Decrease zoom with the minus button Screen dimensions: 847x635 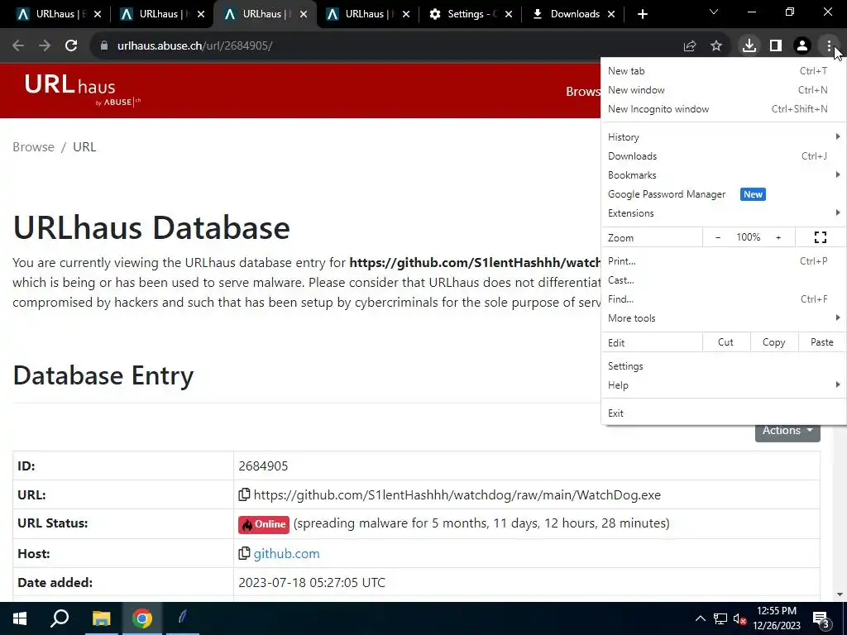point(718,237)
